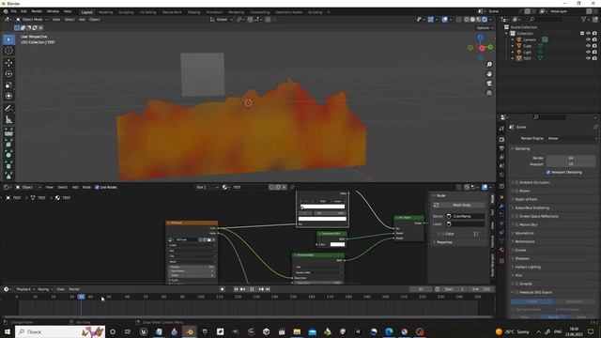601x338 pixels.
Task: Select the Cursor tool in viewport toolbar
Action: point(8,51)
